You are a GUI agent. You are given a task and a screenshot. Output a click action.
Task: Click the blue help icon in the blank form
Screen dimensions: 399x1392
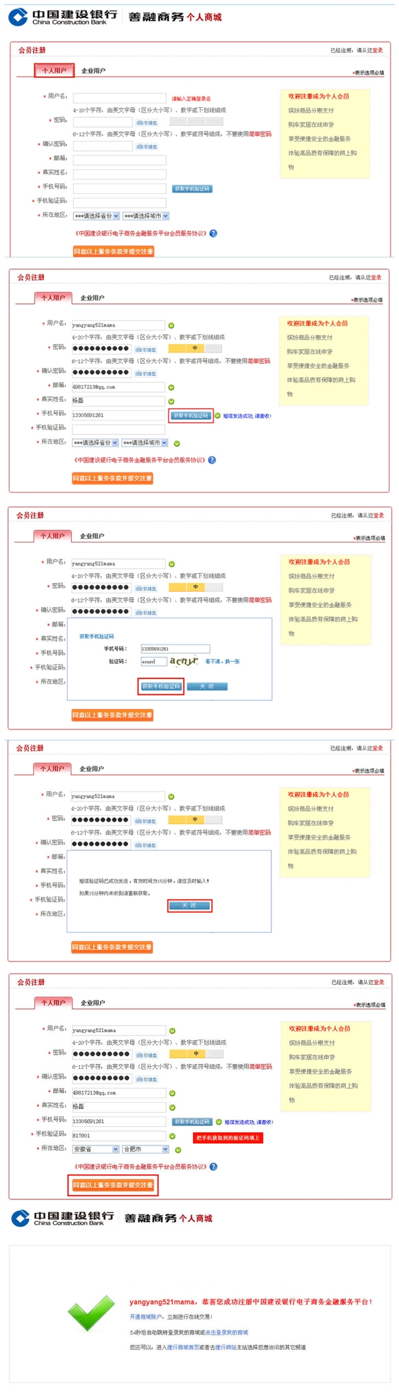[213, 233]
